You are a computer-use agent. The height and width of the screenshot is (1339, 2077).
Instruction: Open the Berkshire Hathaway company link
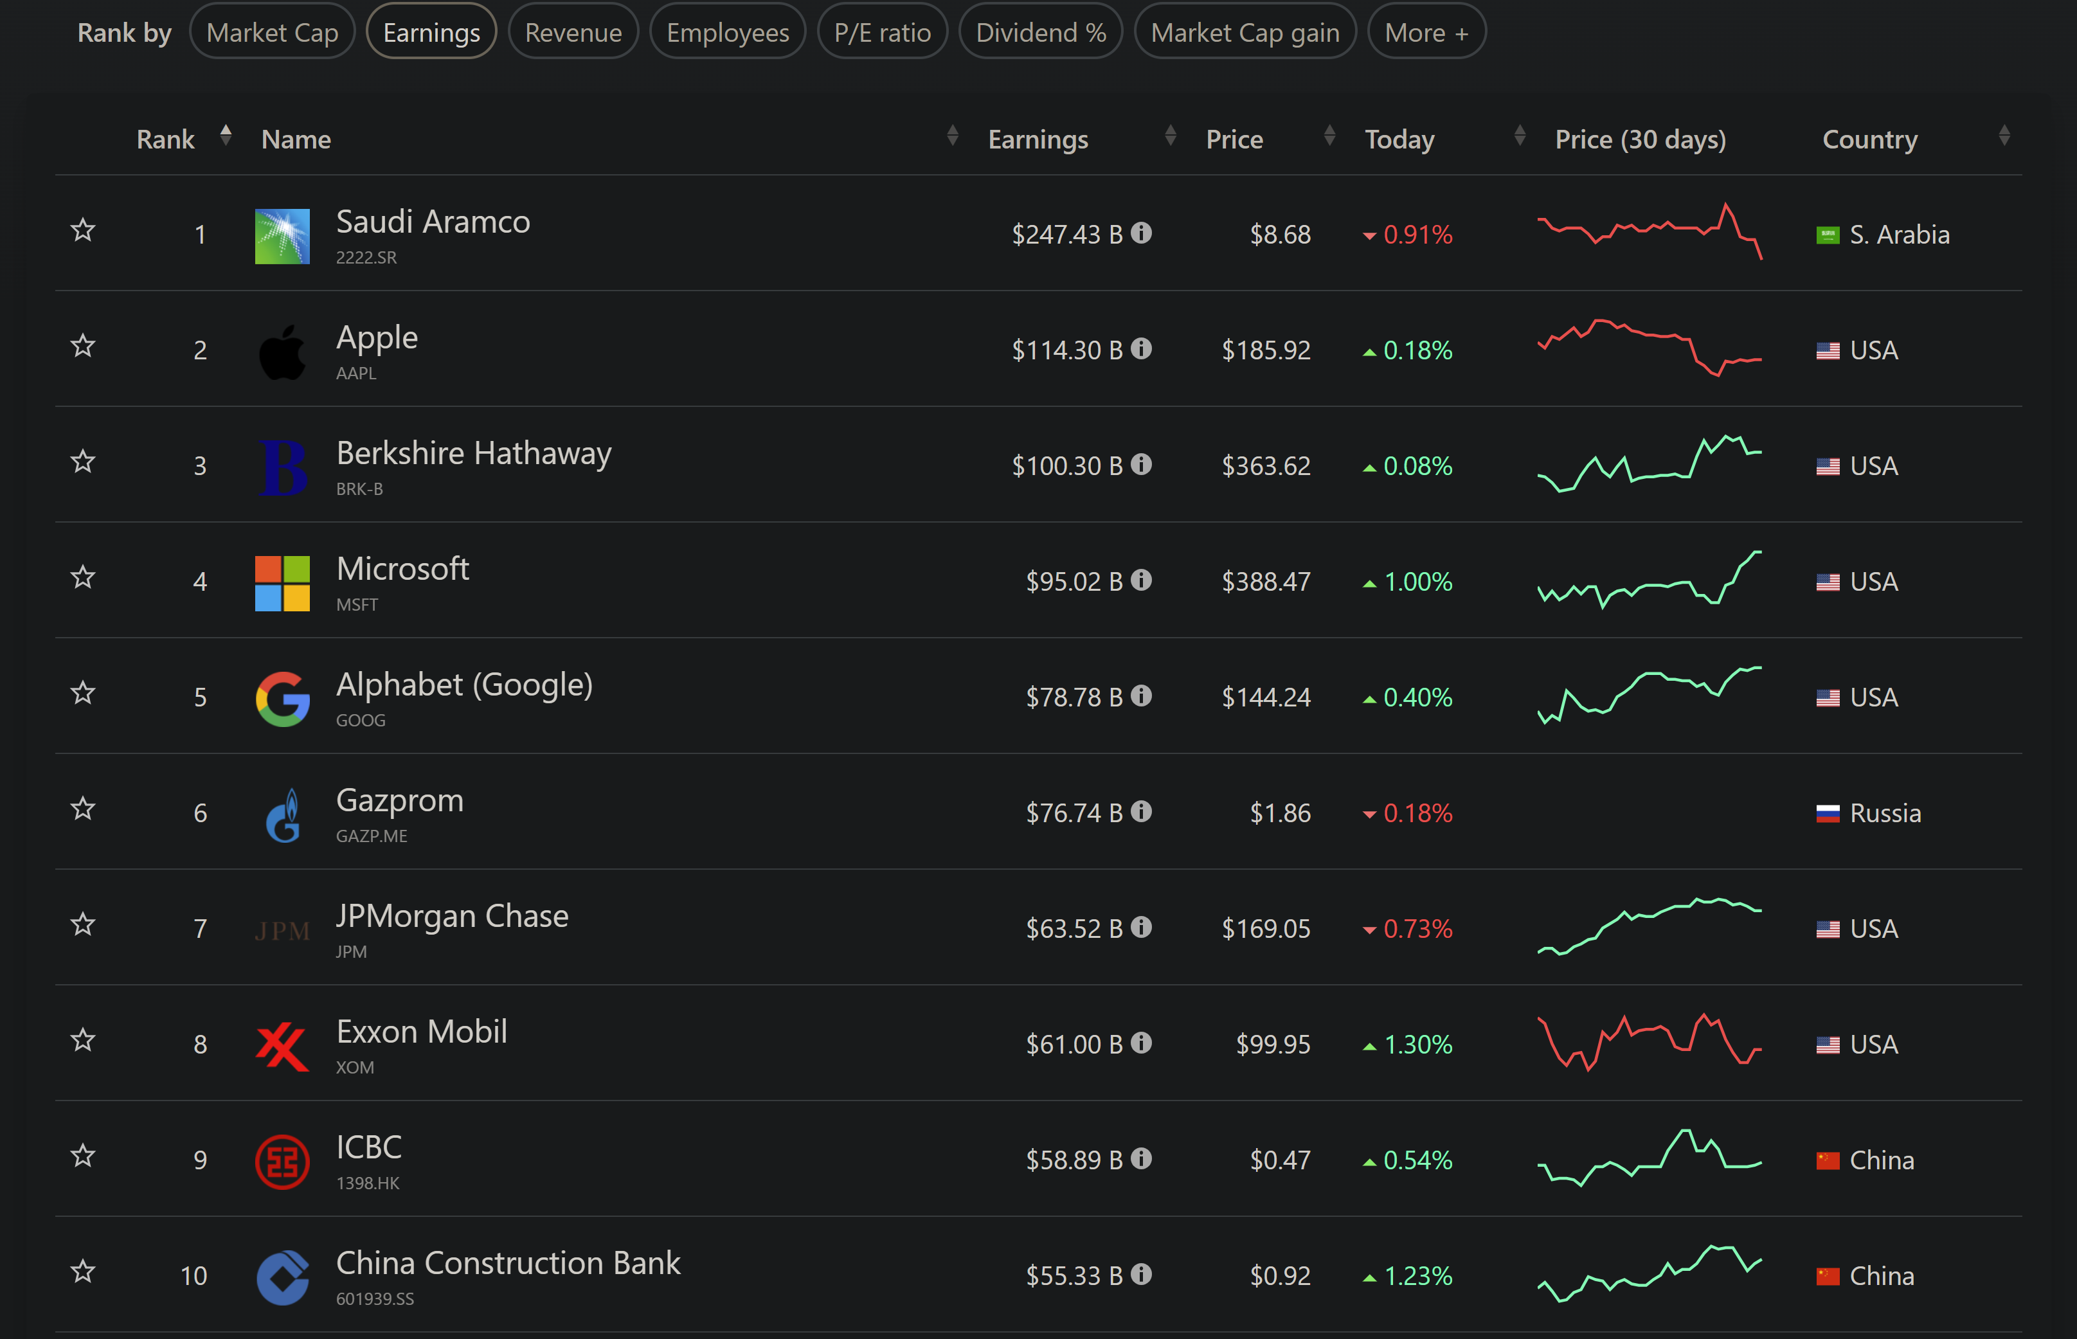(x=473, y=453)
